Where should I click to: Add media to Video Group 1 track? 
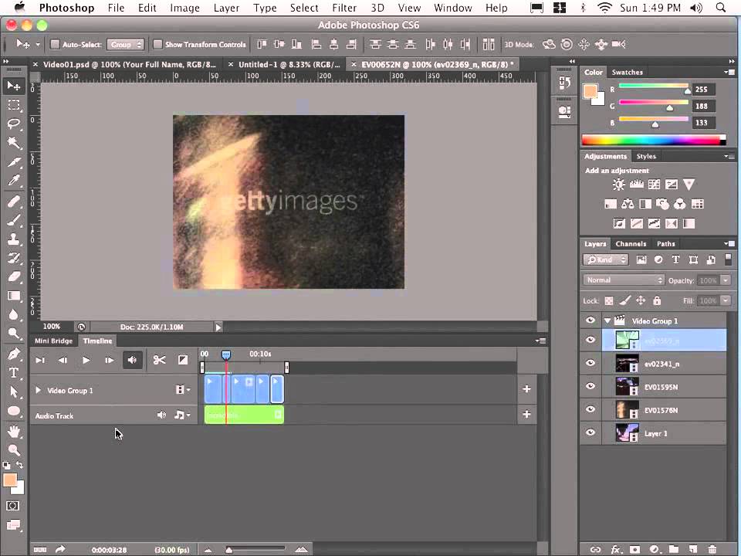526,389
